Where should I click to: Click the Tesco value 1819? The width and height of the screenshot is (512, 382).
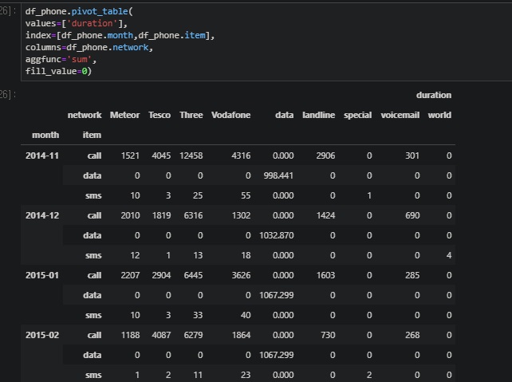[161, 215]
